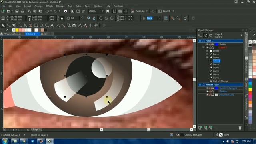The image size is (256, 144).
Task: Click the Export icon
Action: 78,11
